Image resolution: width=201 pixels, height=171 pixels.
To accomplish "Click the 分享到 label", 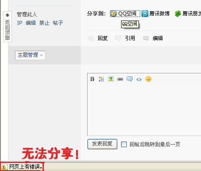I will [96, 14].
